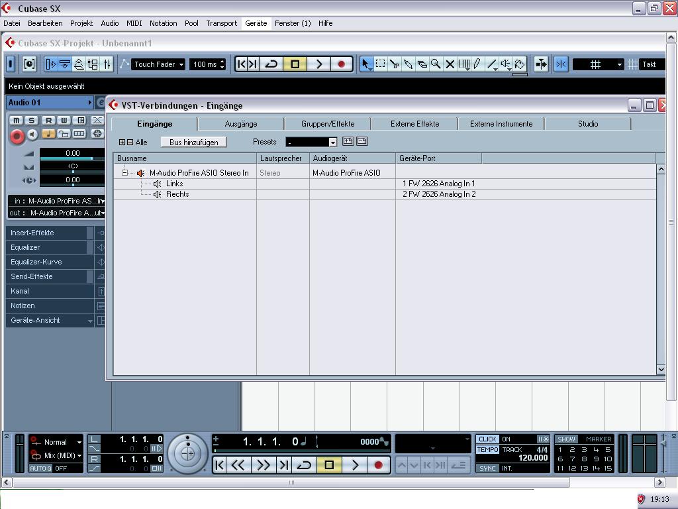Image resolution: width=678 pixels, height=509 pixels.
Task: Solo the Audio 01 track
Action: coord(32,121)
